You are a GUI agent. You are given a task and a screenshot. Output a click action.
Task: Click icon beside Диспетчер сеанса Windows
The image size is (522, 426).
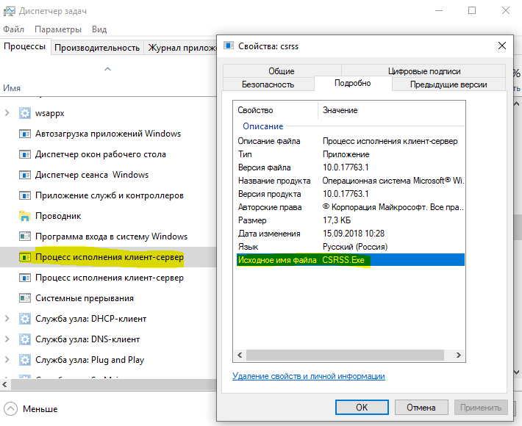click(x=25, y=175)
